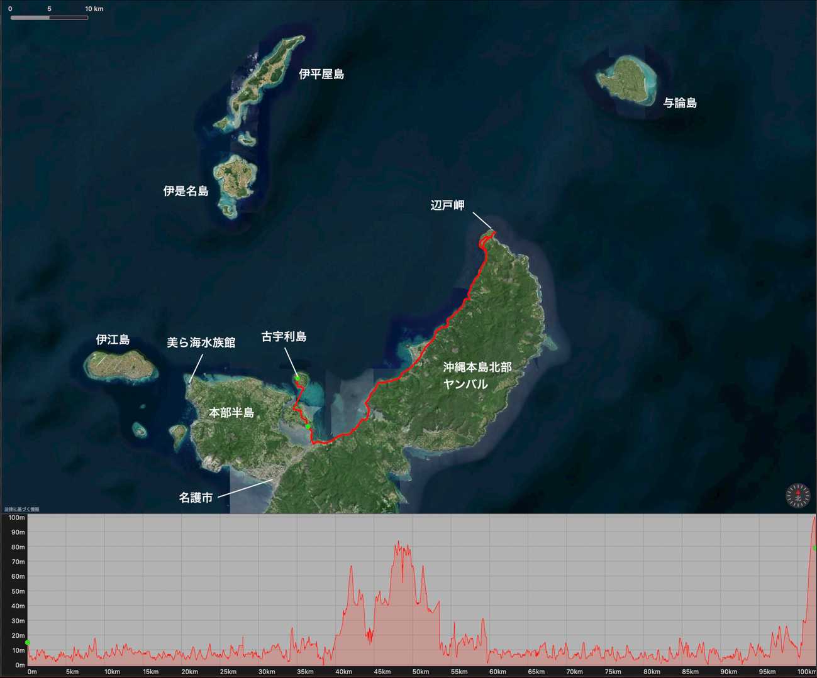Select the 与論島 island label
This screenshot has height=678, width=817.
680,103
